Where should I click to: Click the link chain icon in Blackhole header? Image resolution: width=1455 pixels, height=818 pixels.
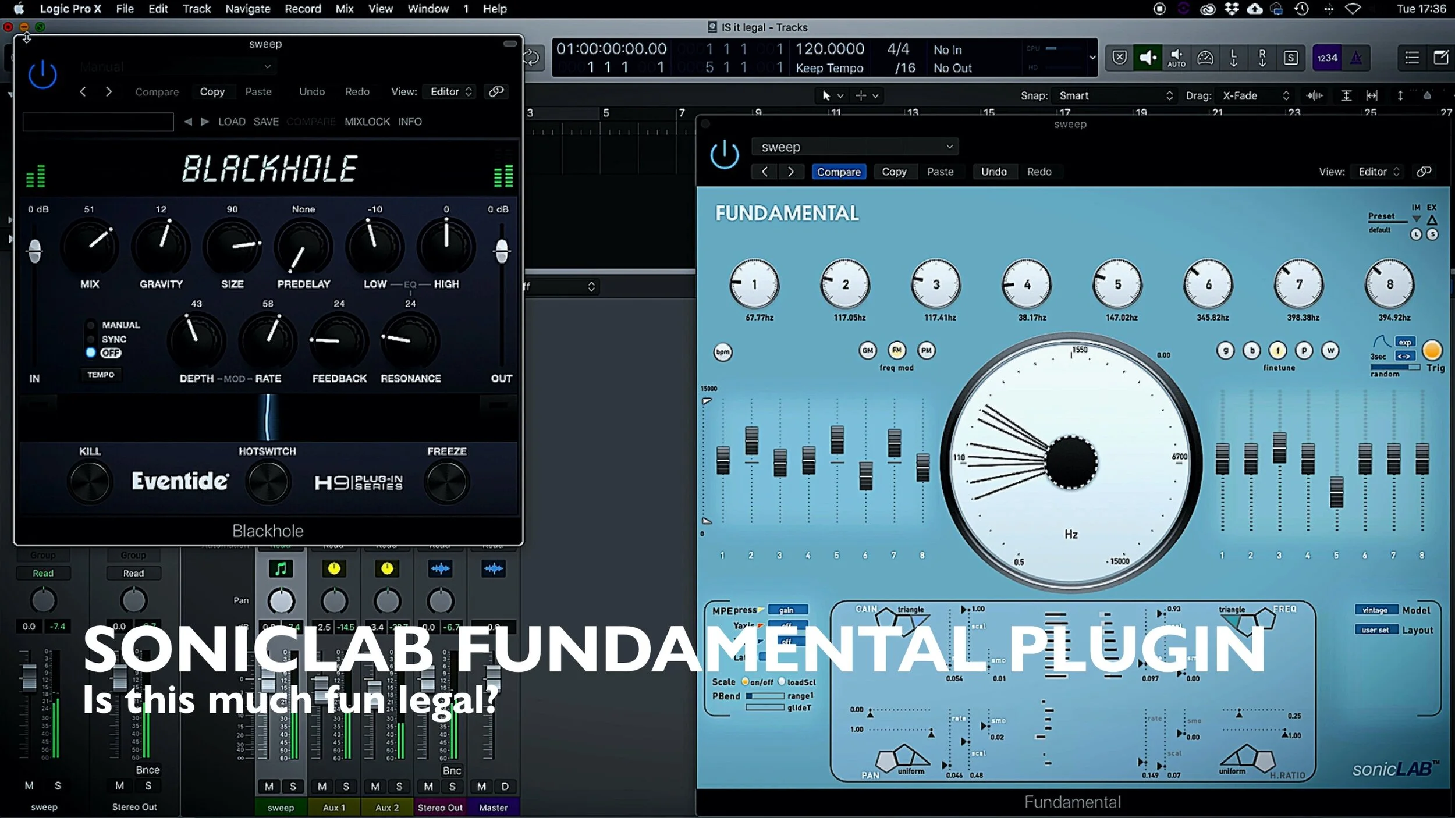[x=495, y=91]
